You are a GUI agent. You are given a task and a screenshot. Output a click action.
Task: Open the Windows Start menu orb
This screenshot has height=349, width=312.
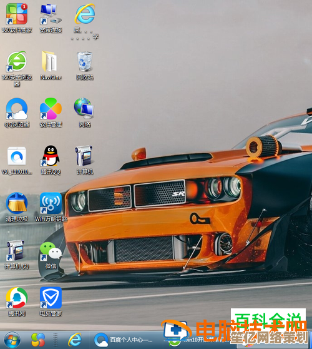12,340
